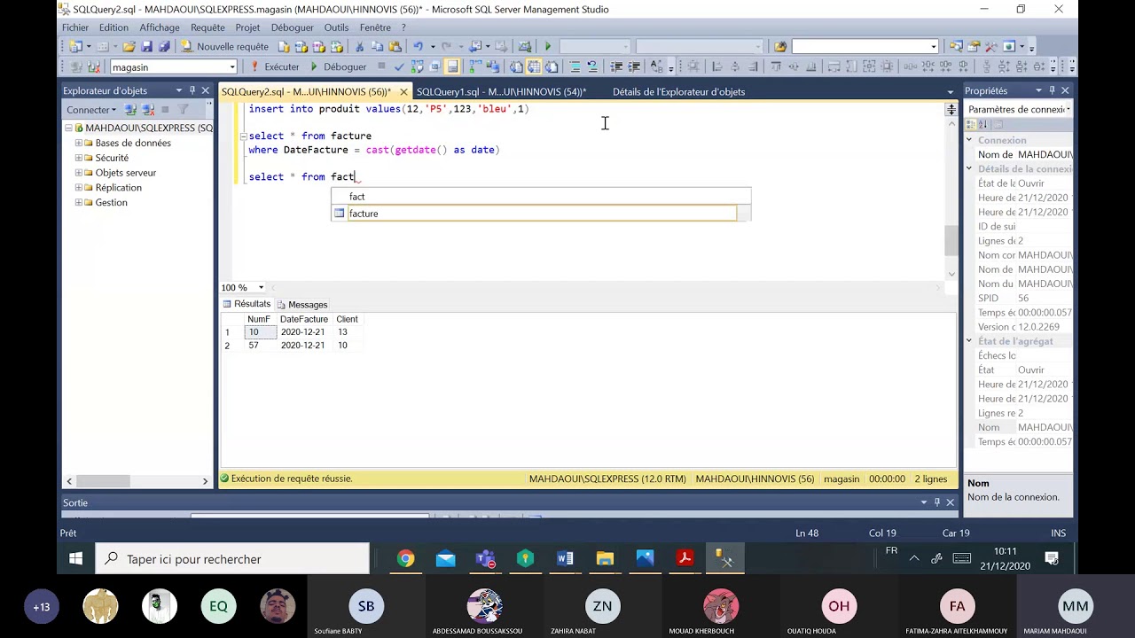The image size is (1135, 638).
Task: Expand the Bases de données node
Action: pyautogui.click(x=78, y=143)
